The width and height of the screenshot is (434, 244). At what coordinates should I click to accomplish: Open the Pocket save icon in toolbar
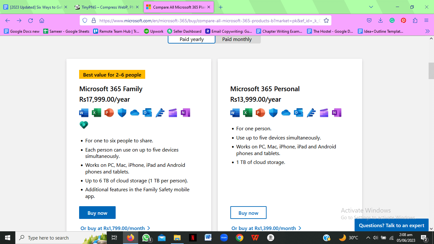point(369,21)
